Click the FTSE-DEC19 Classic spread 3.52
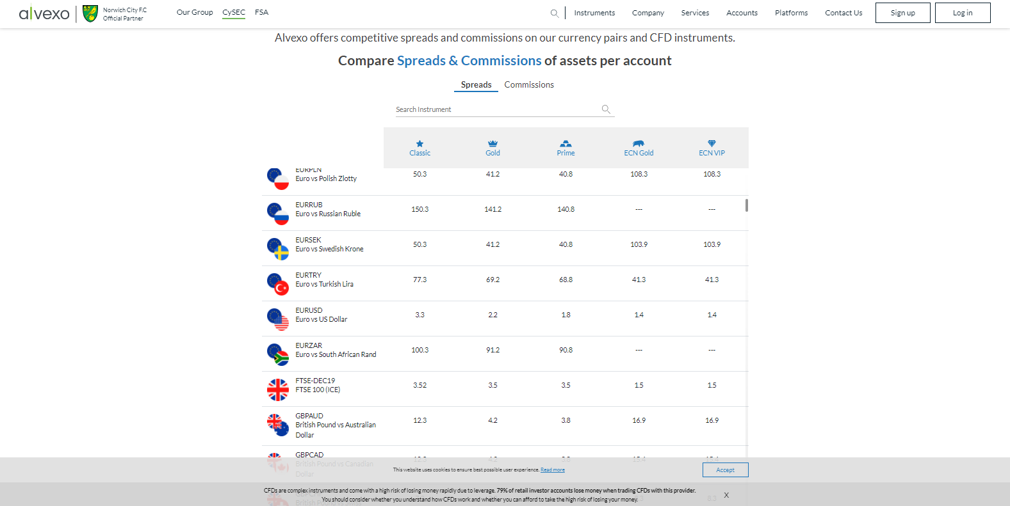Image resolution: width=1010 pixels, height=506 pixels. (x=420, y=385)
